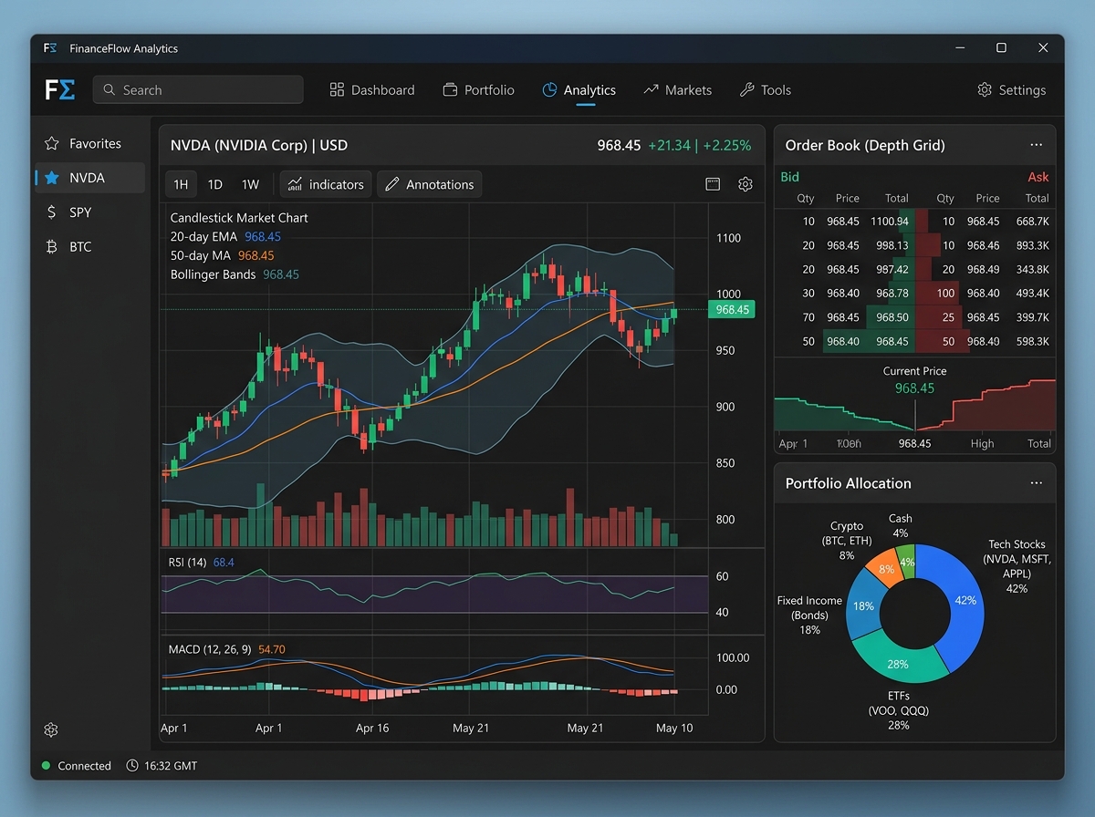Open Portfolio Allocation options menu

coord(1036,483)
